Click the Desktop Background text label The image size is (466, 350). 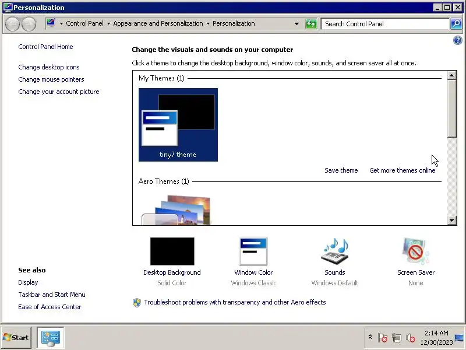172,272
